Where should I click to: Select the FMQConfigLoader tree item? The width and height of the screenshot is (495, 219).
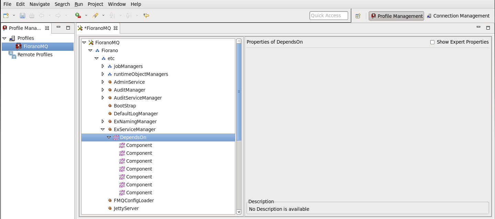tap(134, 200)
